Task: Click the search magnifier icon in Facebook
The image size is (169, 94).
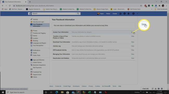Action: pos(78,13)
